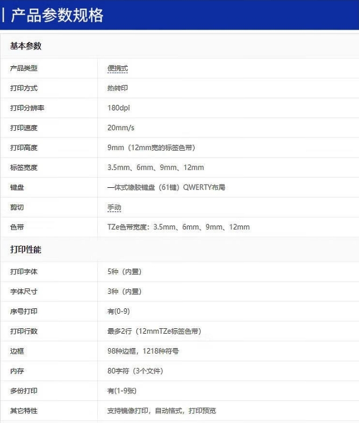359x423 pixels.
Task: Click the 最多2行 value
Action: click(154, 332)
